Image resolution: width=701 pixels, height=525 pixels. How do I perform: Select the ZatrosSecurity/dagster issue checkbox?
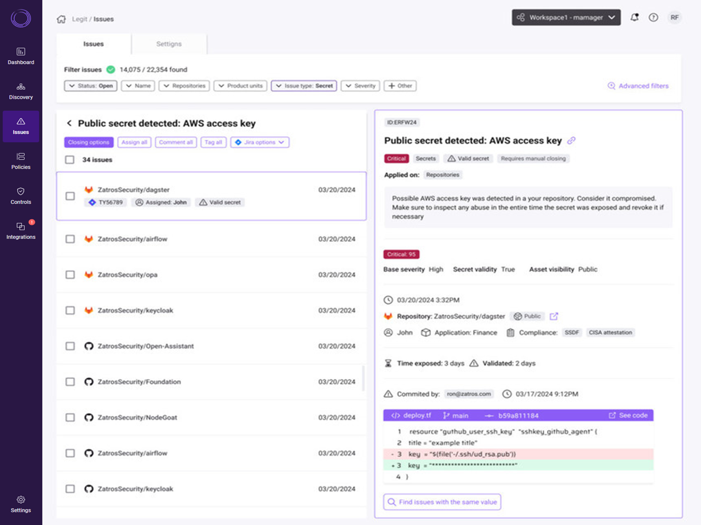[x=70, y=196]
